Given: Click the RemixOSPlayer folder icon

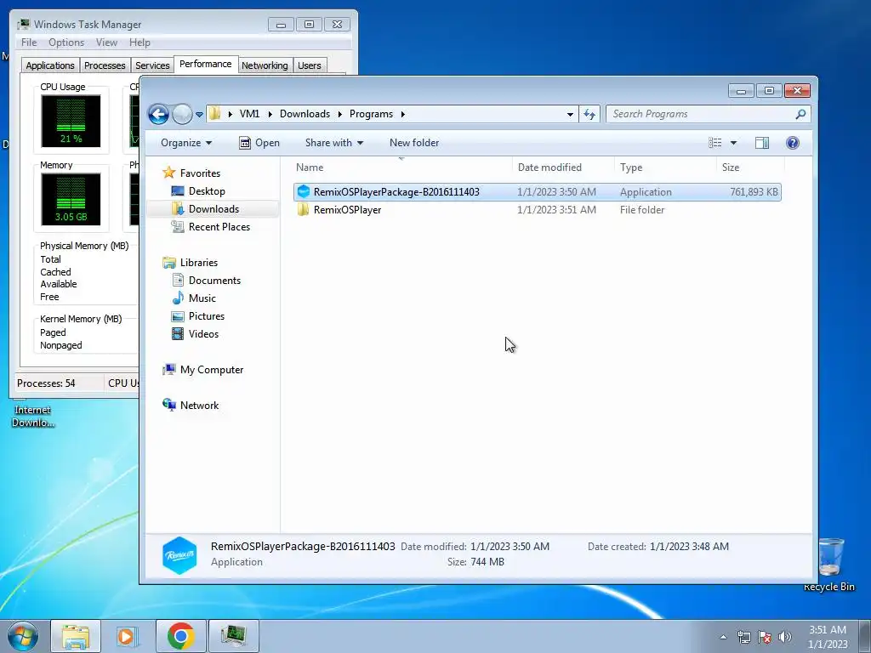Looking at the screenshot, I should click(304, 209).
